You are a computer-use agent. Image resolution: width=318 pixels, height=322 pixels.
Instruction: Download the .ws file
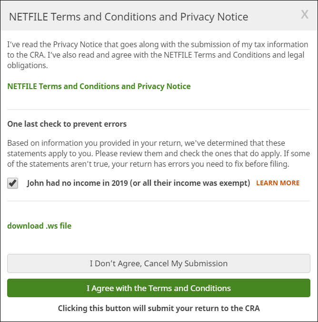coord(40,226)
